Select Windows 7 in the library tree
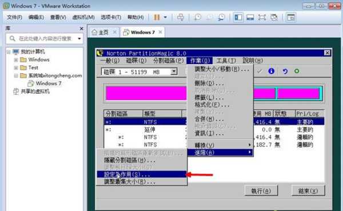The width and height of the screenshot is (343, 211). (x=48, y=83)
